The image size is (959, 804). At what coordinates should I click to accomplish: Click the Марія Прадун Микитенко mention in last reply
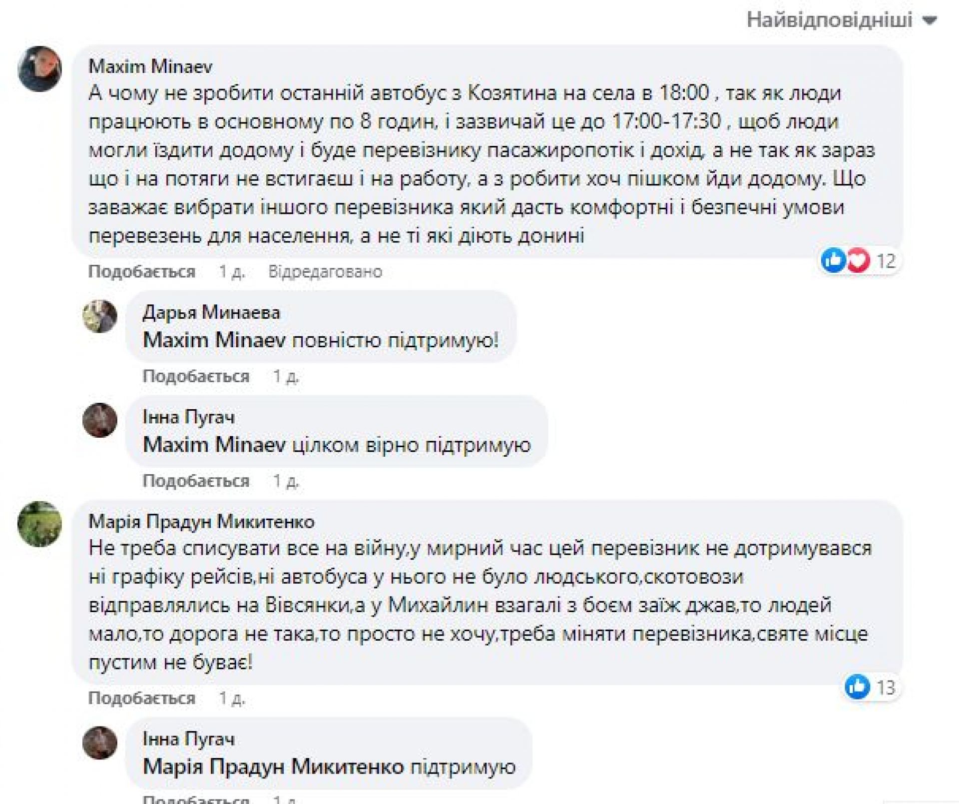(273, 767)
